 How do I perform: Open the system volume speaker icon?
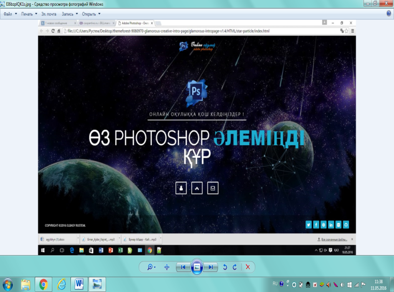click(x=342, y=285)
